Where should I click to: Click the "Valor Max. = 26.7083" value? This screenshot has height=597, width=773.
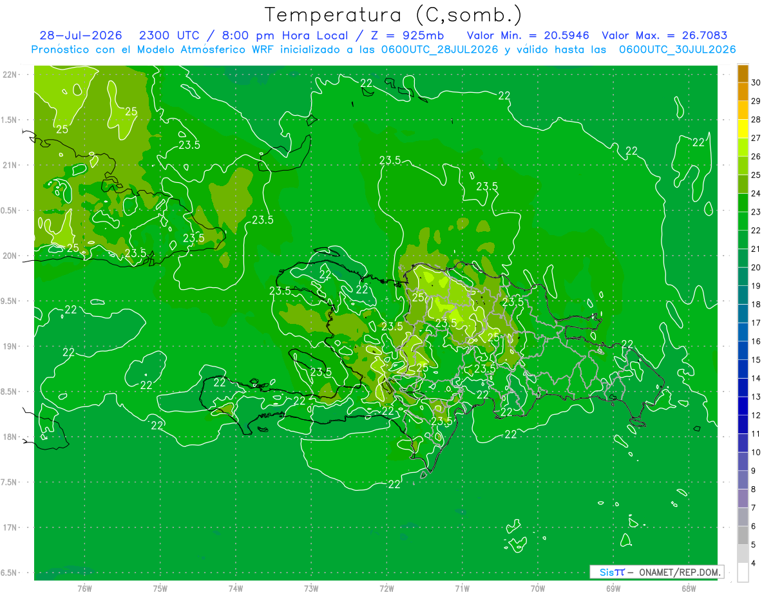tap(665, 36)
